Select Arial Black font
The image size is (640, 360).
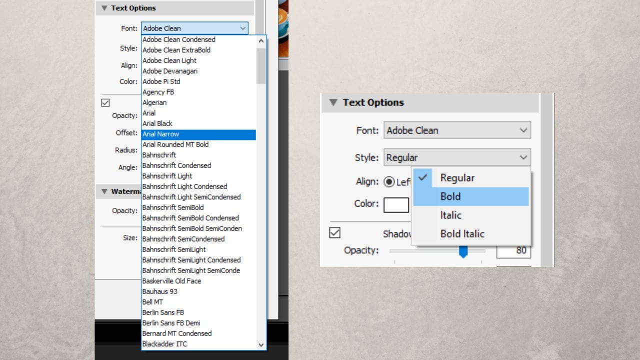click(x=198, y=123)
